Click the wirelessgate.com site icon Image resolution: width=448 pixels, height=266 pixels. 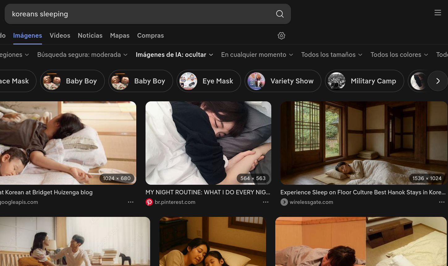(284, 202)
